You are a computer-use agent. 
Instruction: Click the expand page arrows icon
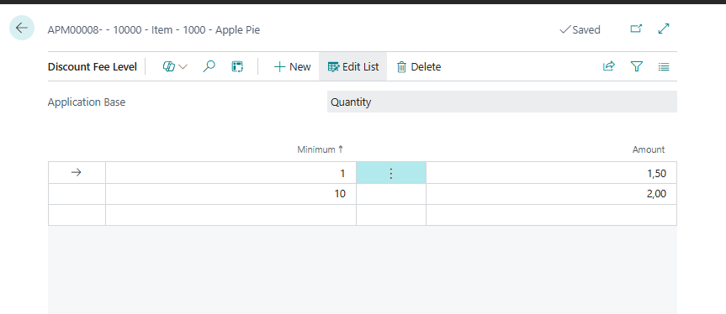tap(664, 29)
